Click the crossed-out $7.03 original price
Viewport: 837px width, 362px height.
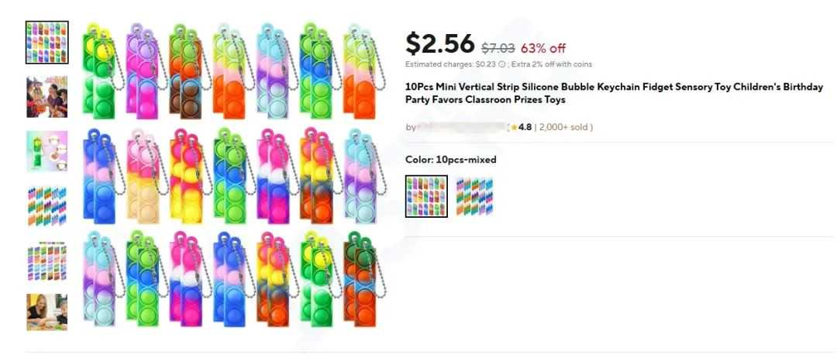[x=498, y=49]
